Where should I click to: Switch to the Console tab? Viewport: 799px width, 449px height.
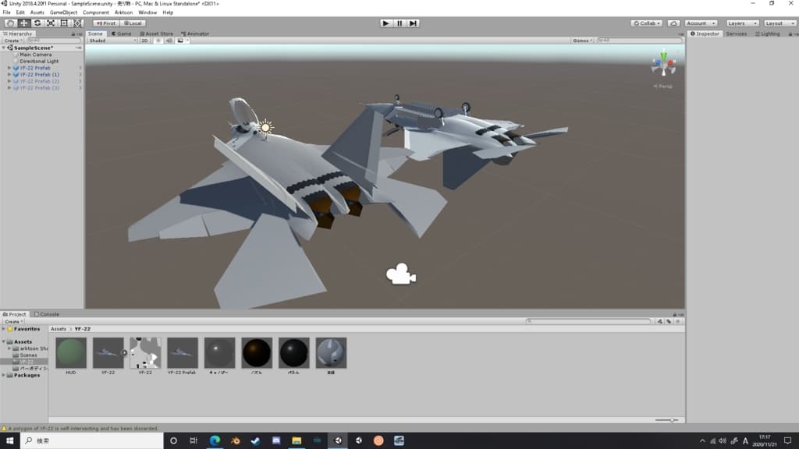click(47, 314)
